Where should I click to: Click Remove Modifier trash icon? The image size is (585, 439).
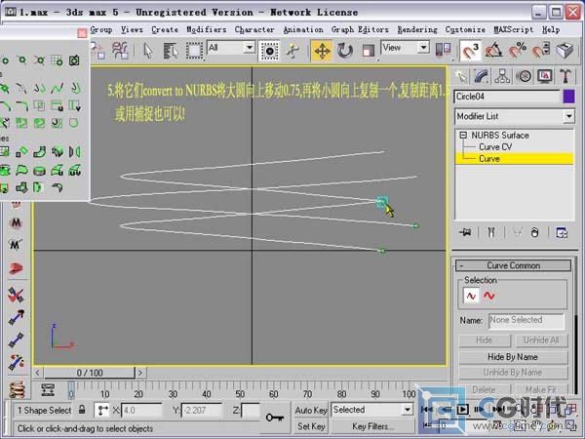pyautogui.click(x=534, y=232)
